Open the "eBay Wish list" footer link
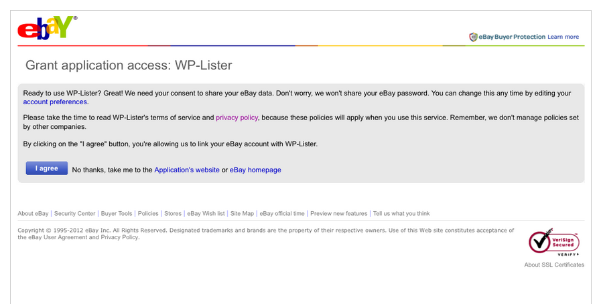This screenshot has width=599, height=304. tap(206, 214)
